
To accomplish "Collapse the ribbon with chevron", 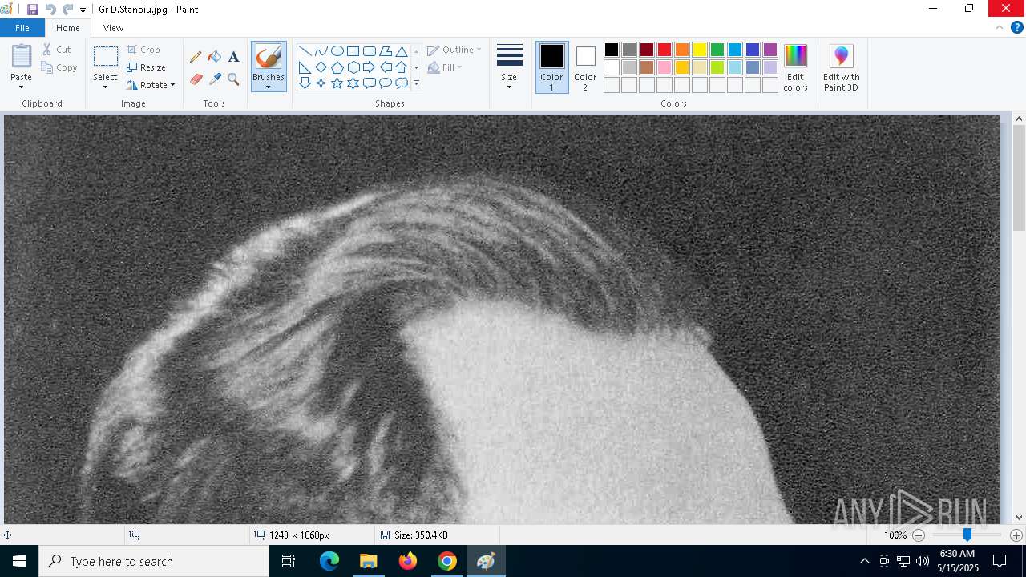I will pyautogui.click(x=999, y=27).
